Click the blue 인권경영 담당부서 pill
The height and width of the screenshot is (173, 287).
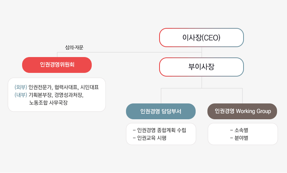pos(161,112)
